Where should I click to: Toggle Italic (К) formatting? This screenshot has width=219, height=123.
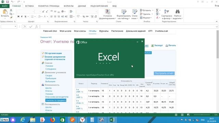click(x=22, y=16)
